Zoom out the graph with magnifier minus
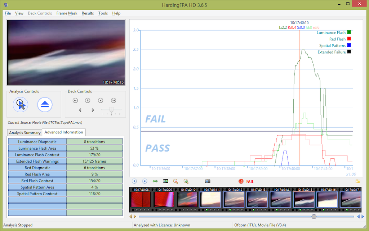Screen dimensions: 369x231 pos(175,181)
